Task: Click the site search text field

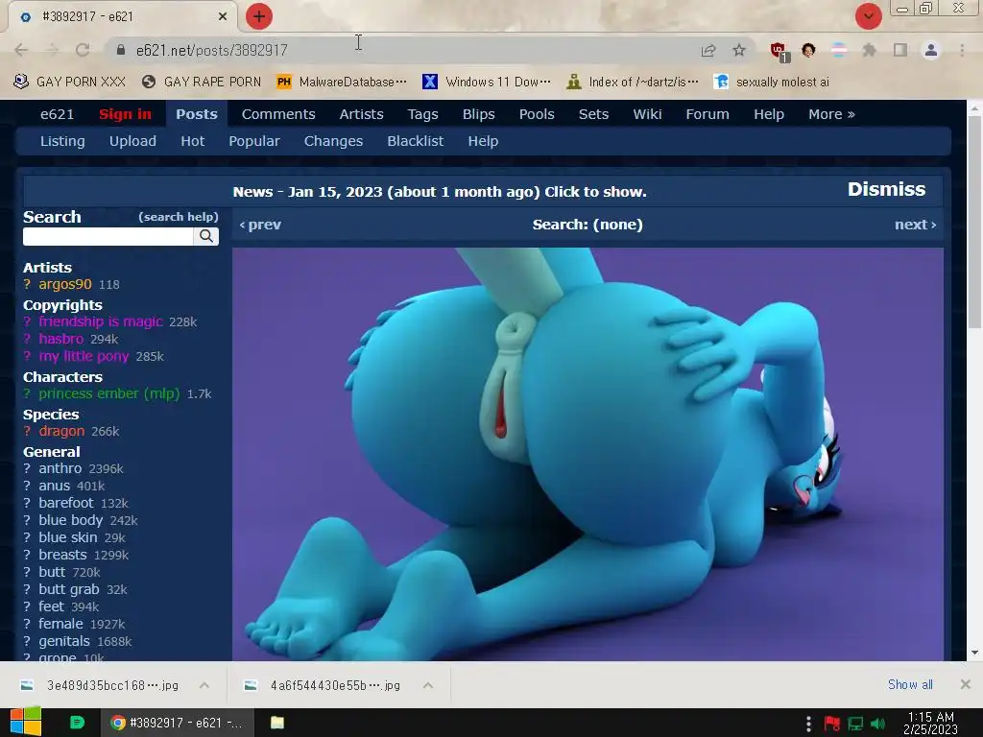Action: pyautogui.click(x=108, y=236)
